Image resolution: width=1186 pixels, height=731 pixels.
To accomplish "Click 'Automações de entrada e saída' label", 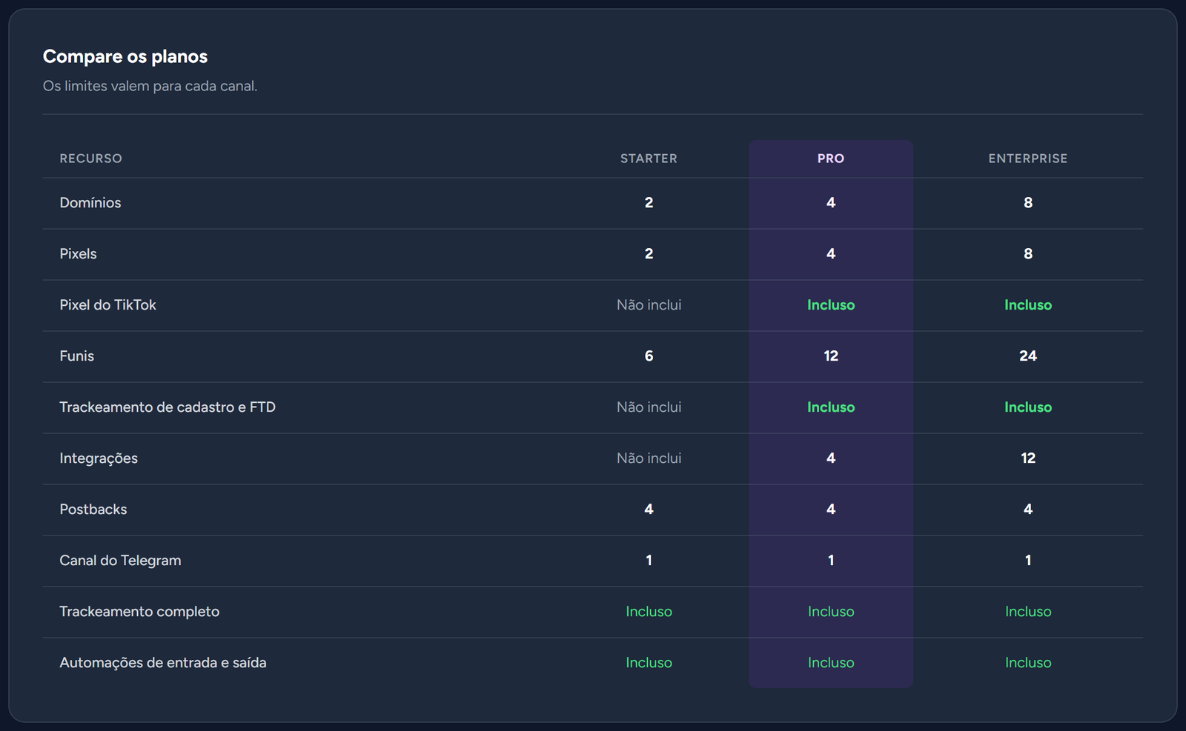I will coord(163,662).
